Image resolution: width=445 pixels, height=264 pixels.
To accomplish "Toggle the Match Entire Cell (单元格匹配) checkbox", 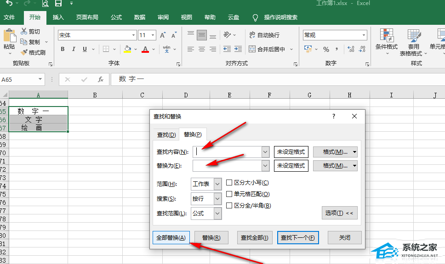I will [x=229, y=194].
